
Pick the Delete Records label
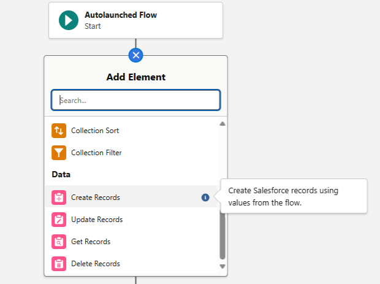pyautogui.click(x=96, y=264)
